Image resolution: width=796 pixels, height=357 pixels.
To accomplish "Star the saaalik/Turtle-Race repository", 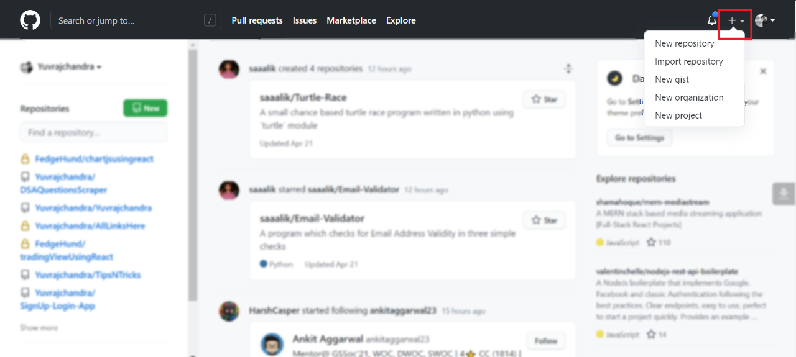I will point(545,99).
